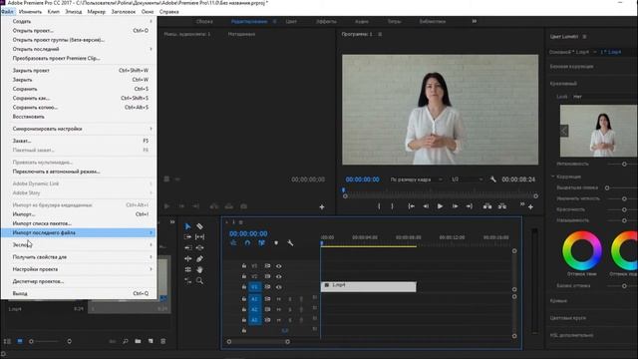Toggle V2 track output eye

coord(279,276)
